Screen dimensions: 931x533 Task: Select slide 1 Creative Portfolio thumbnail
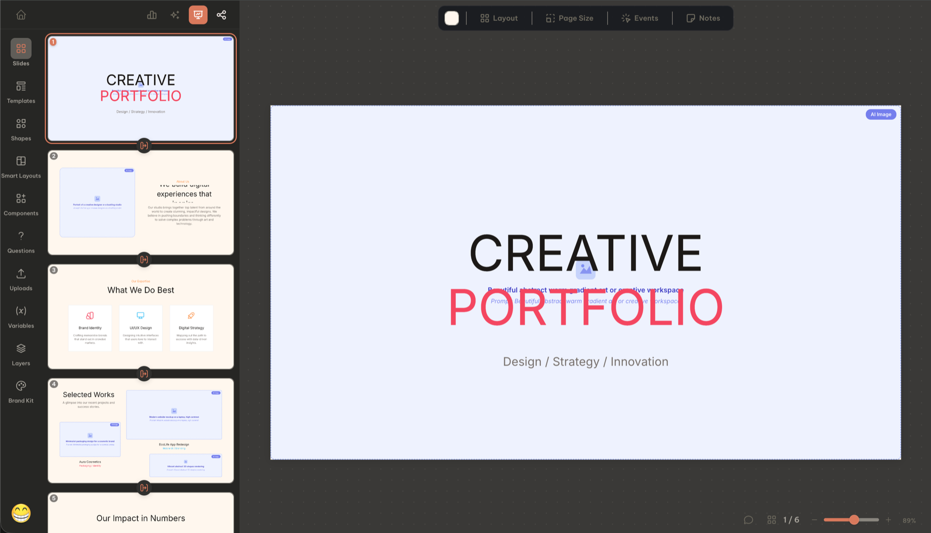[x=141, y=88]
